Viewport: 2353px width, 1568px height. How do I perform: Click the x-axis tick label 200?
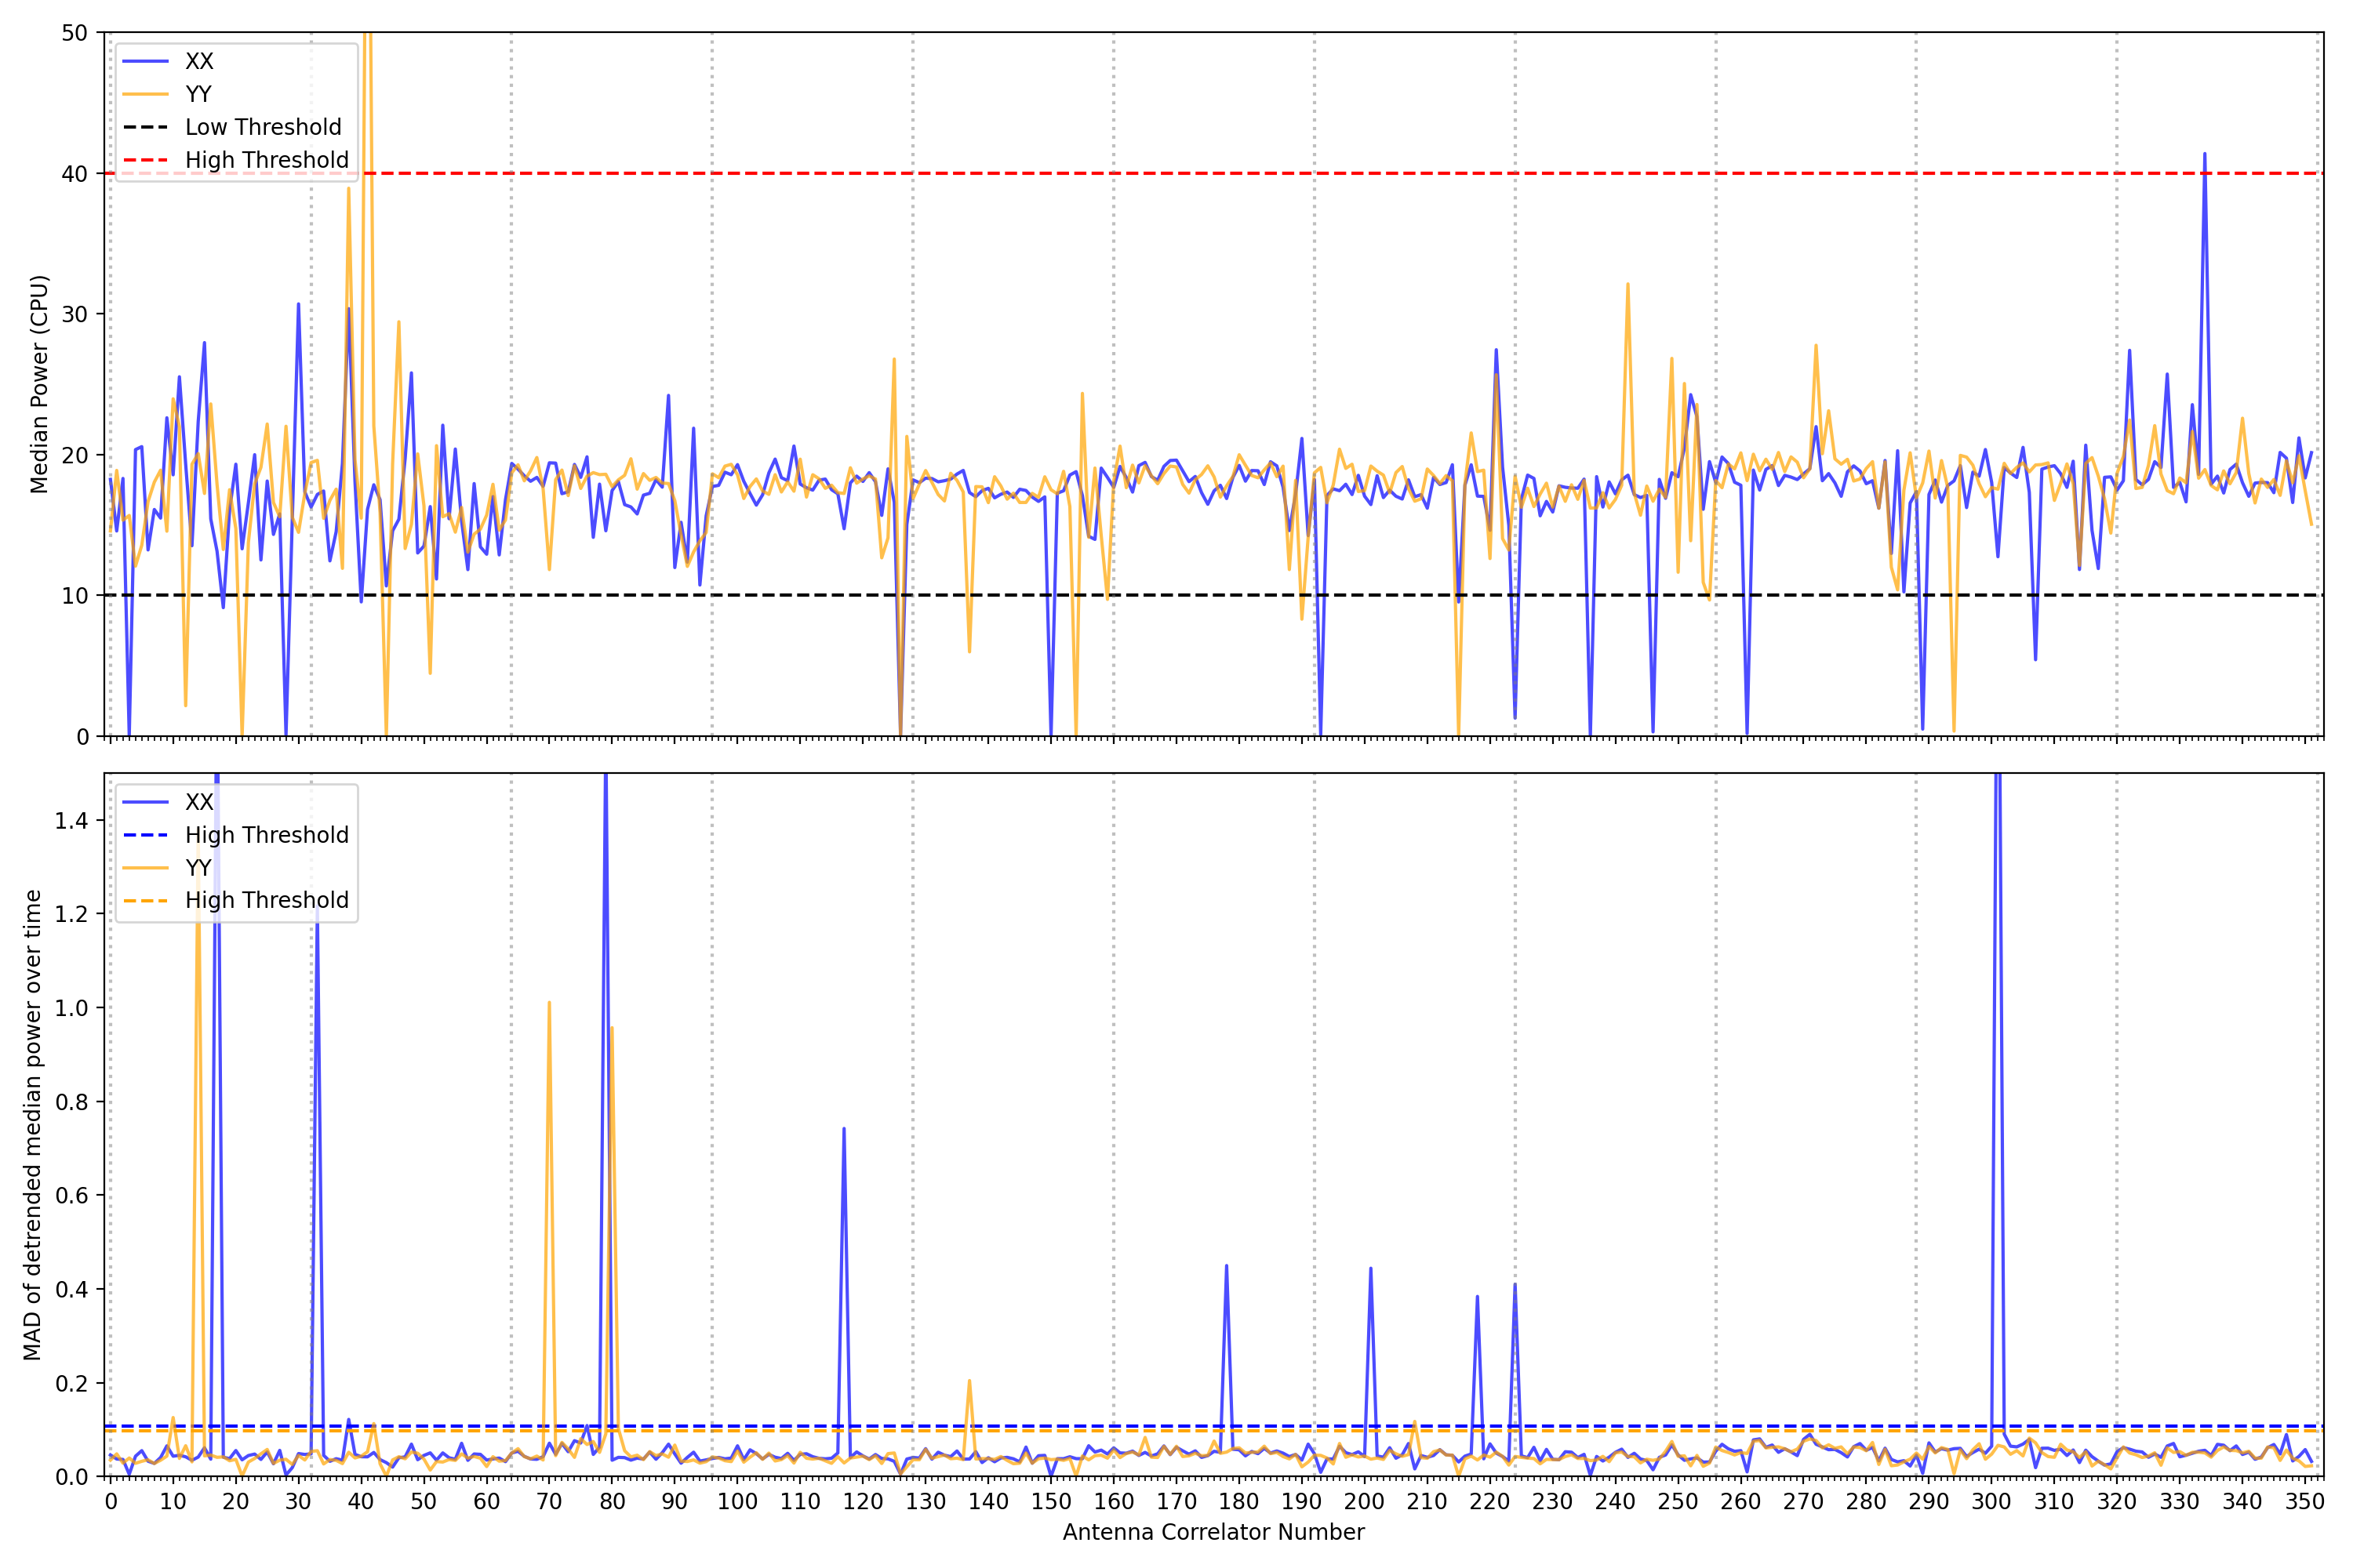point(1364,1501)
